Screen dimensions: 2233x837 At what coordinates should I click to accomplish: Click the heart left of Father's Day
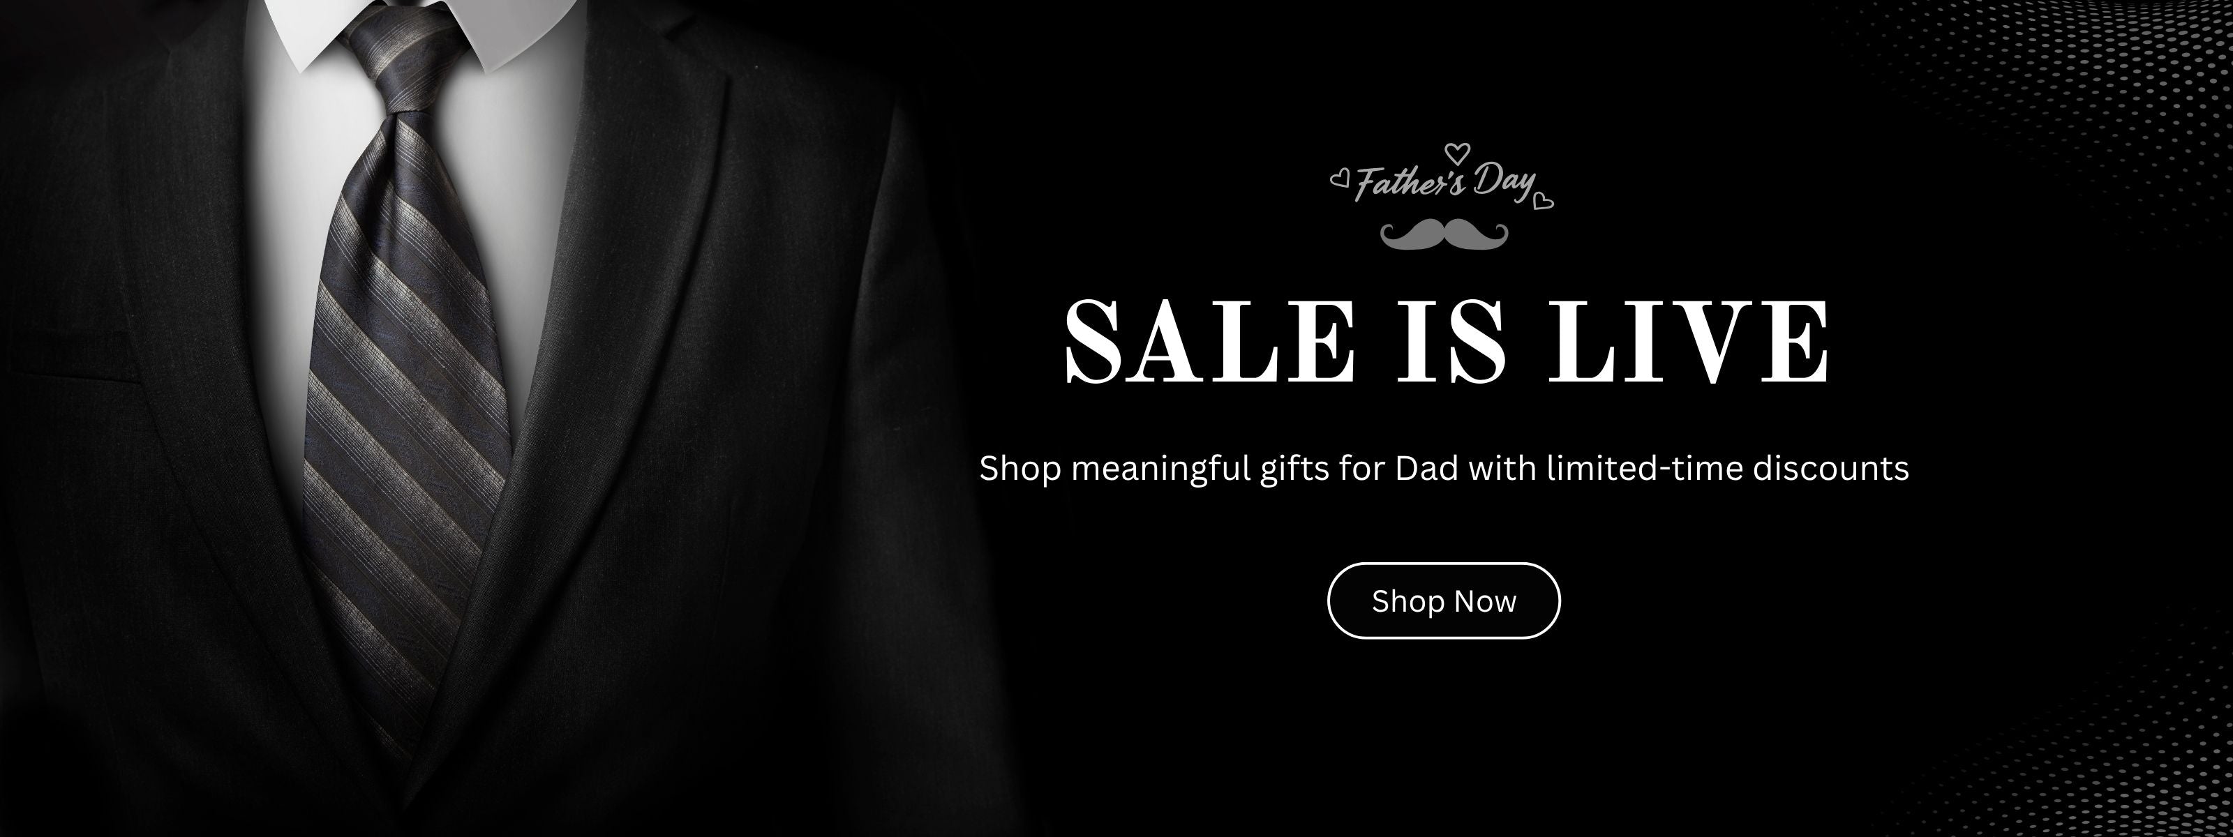coord(1340,179)
